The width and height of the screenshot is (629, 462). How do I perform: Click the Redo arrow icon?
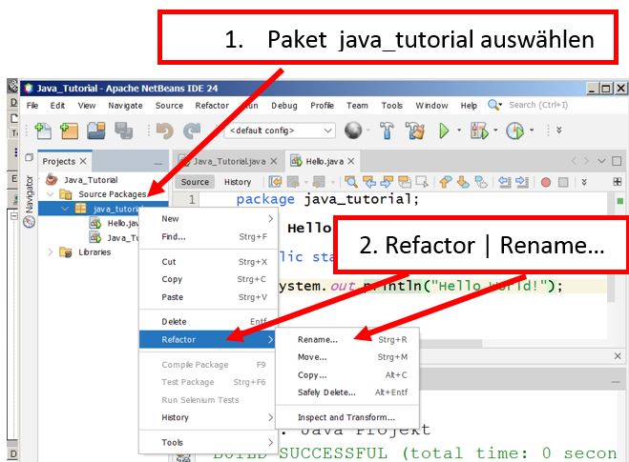(192, 131)
